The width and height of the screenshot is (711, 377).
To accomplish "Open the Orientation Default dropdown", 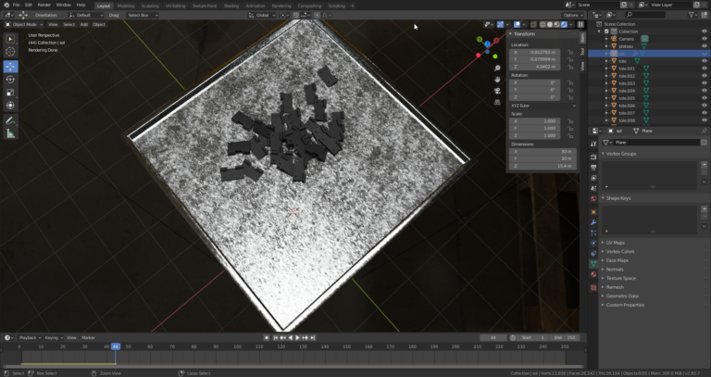I will (x=86, y=15).
